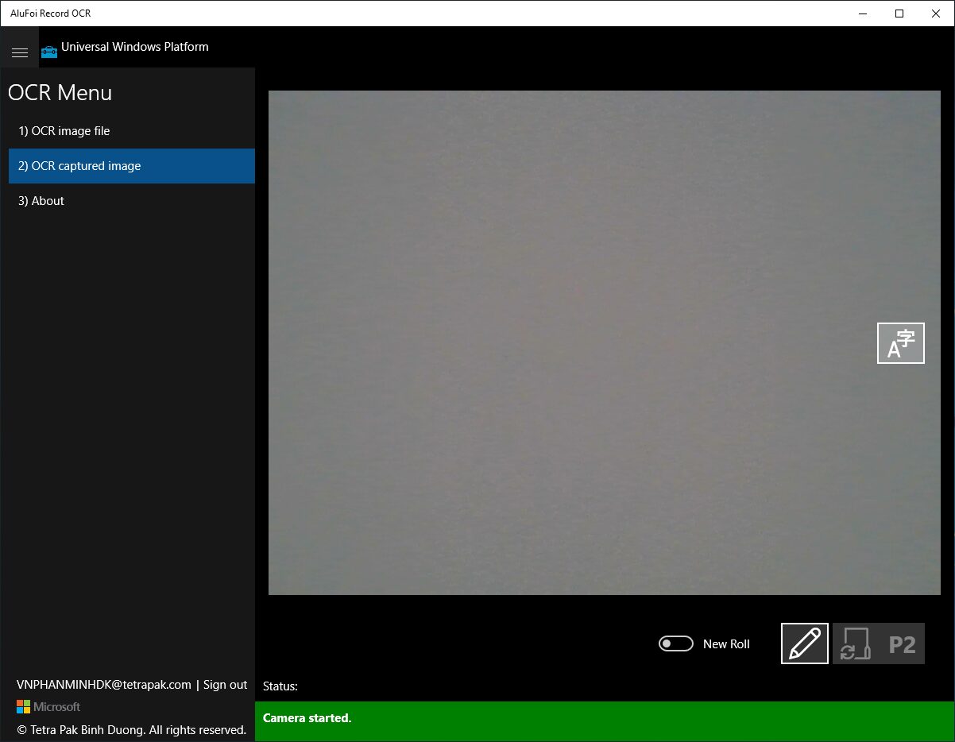Click the blue toolbox app icon
The width and height of the screenshot is (955, 742).
point(49,52)
